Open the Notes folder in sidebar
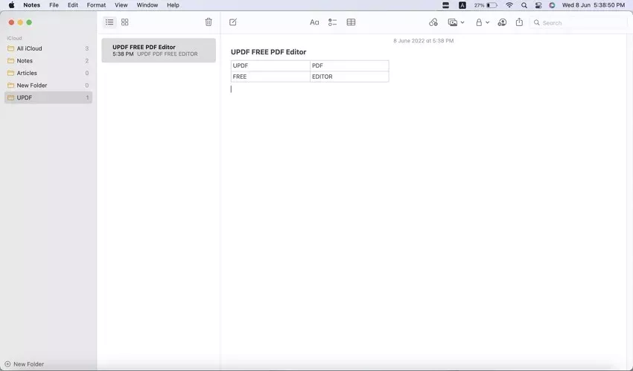This screenshot has height=371, width=633. click(48, 61)
